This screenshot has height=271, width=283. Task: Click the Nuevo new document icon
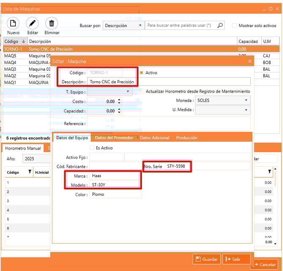tap(13, 23)
